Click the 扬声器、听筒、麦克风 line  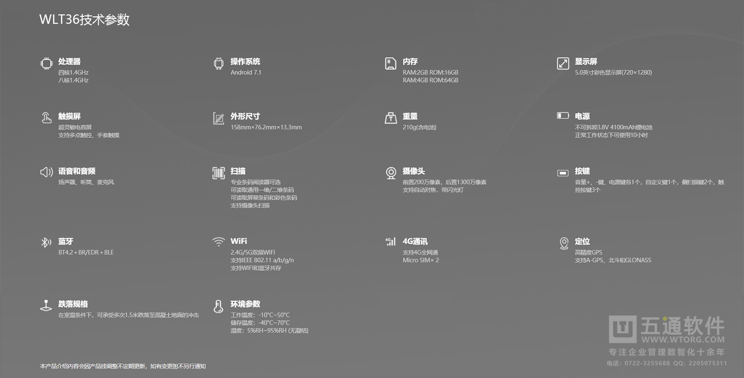pos(86,183)
